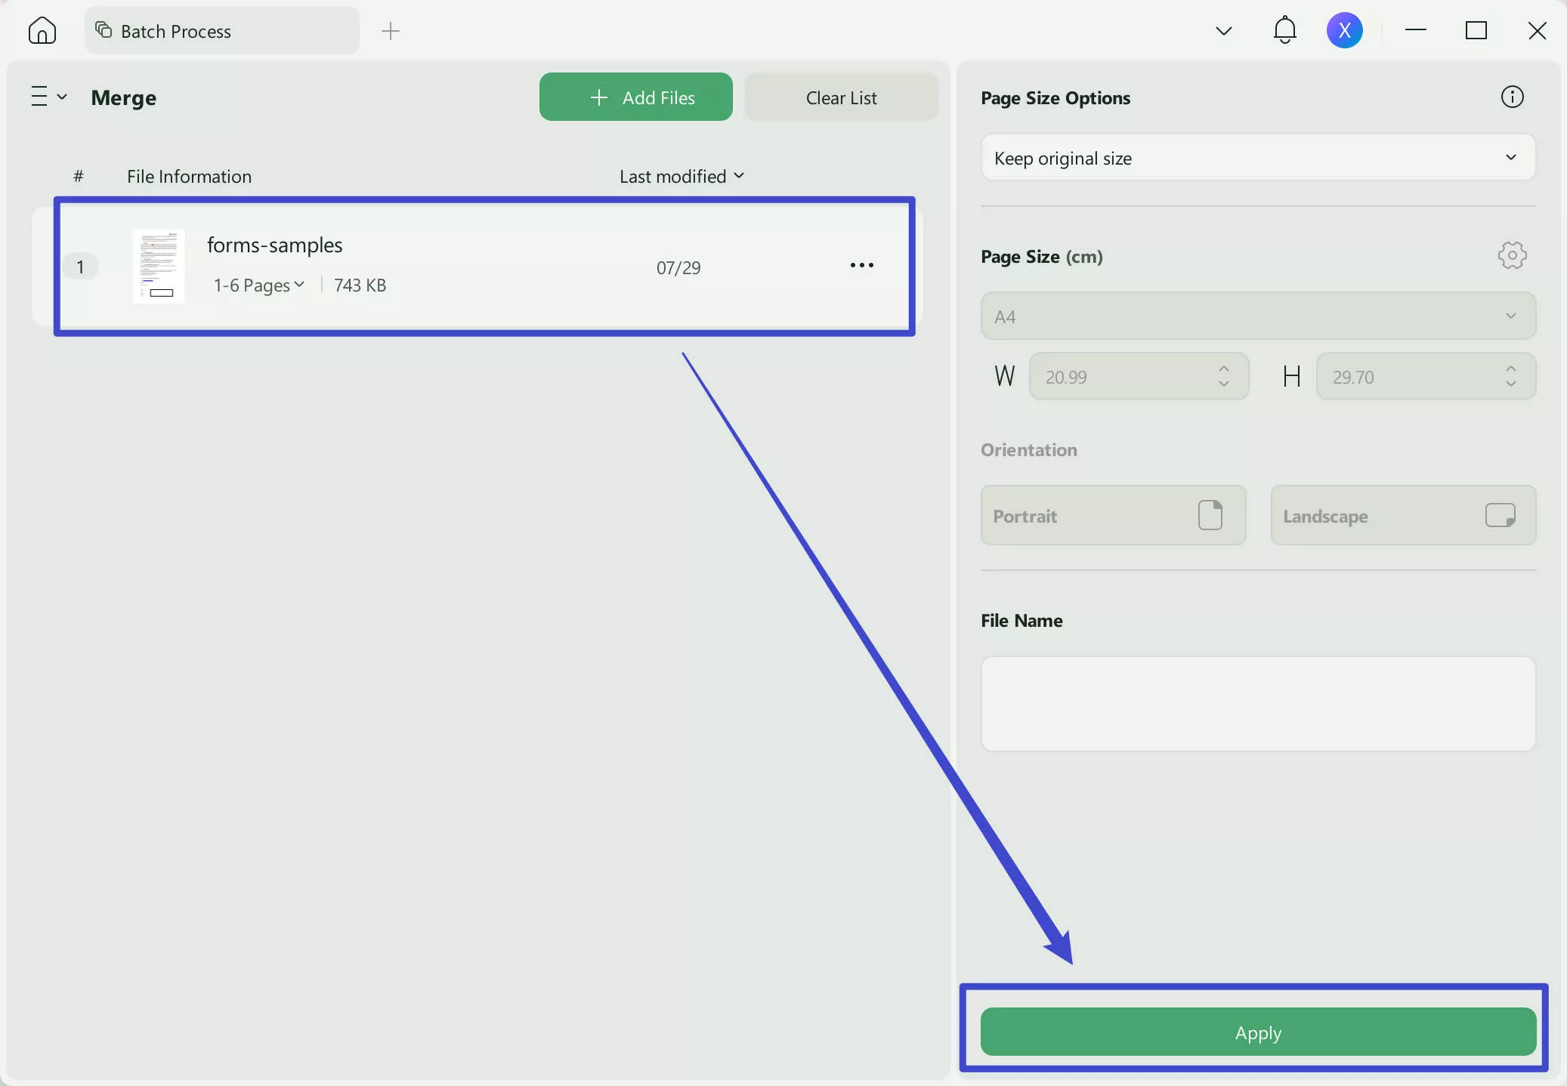Click the File Name input field
This screenshot has height=1086, width=1567.
[x=1258, y=703]
